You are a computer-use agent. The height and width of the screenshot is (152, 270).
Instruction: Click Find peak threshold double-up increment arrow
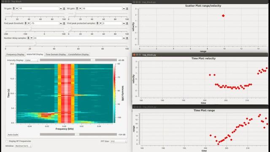(64, 23)
